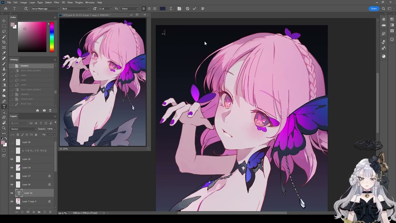Hide Layer 7 copy 3 visibility eye

point(12,201)
